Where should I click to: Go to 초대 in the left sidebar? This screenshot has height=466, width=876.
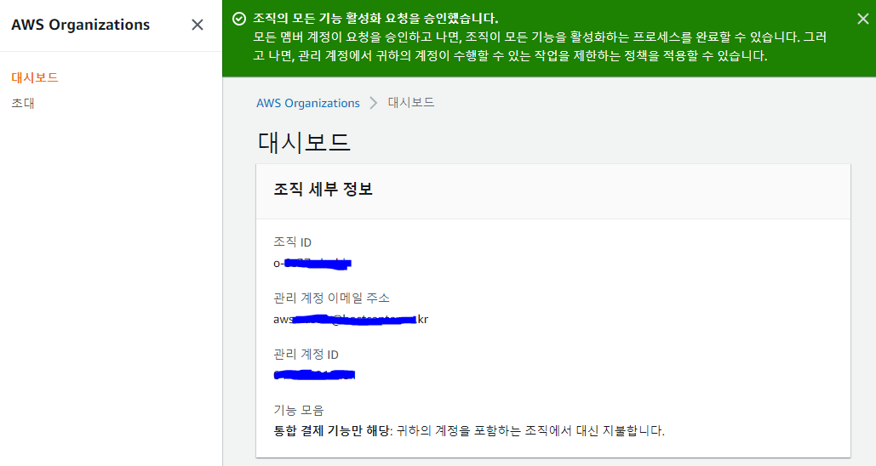[x=23, y=103]
